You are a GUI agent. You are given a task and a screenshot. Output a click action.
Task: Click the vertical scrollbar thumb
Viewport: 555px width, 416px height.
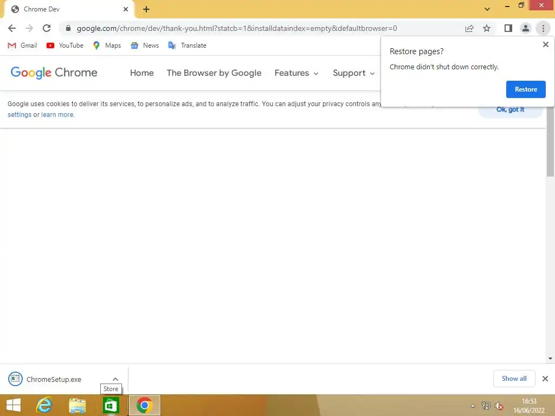click(x=550, y=141)
